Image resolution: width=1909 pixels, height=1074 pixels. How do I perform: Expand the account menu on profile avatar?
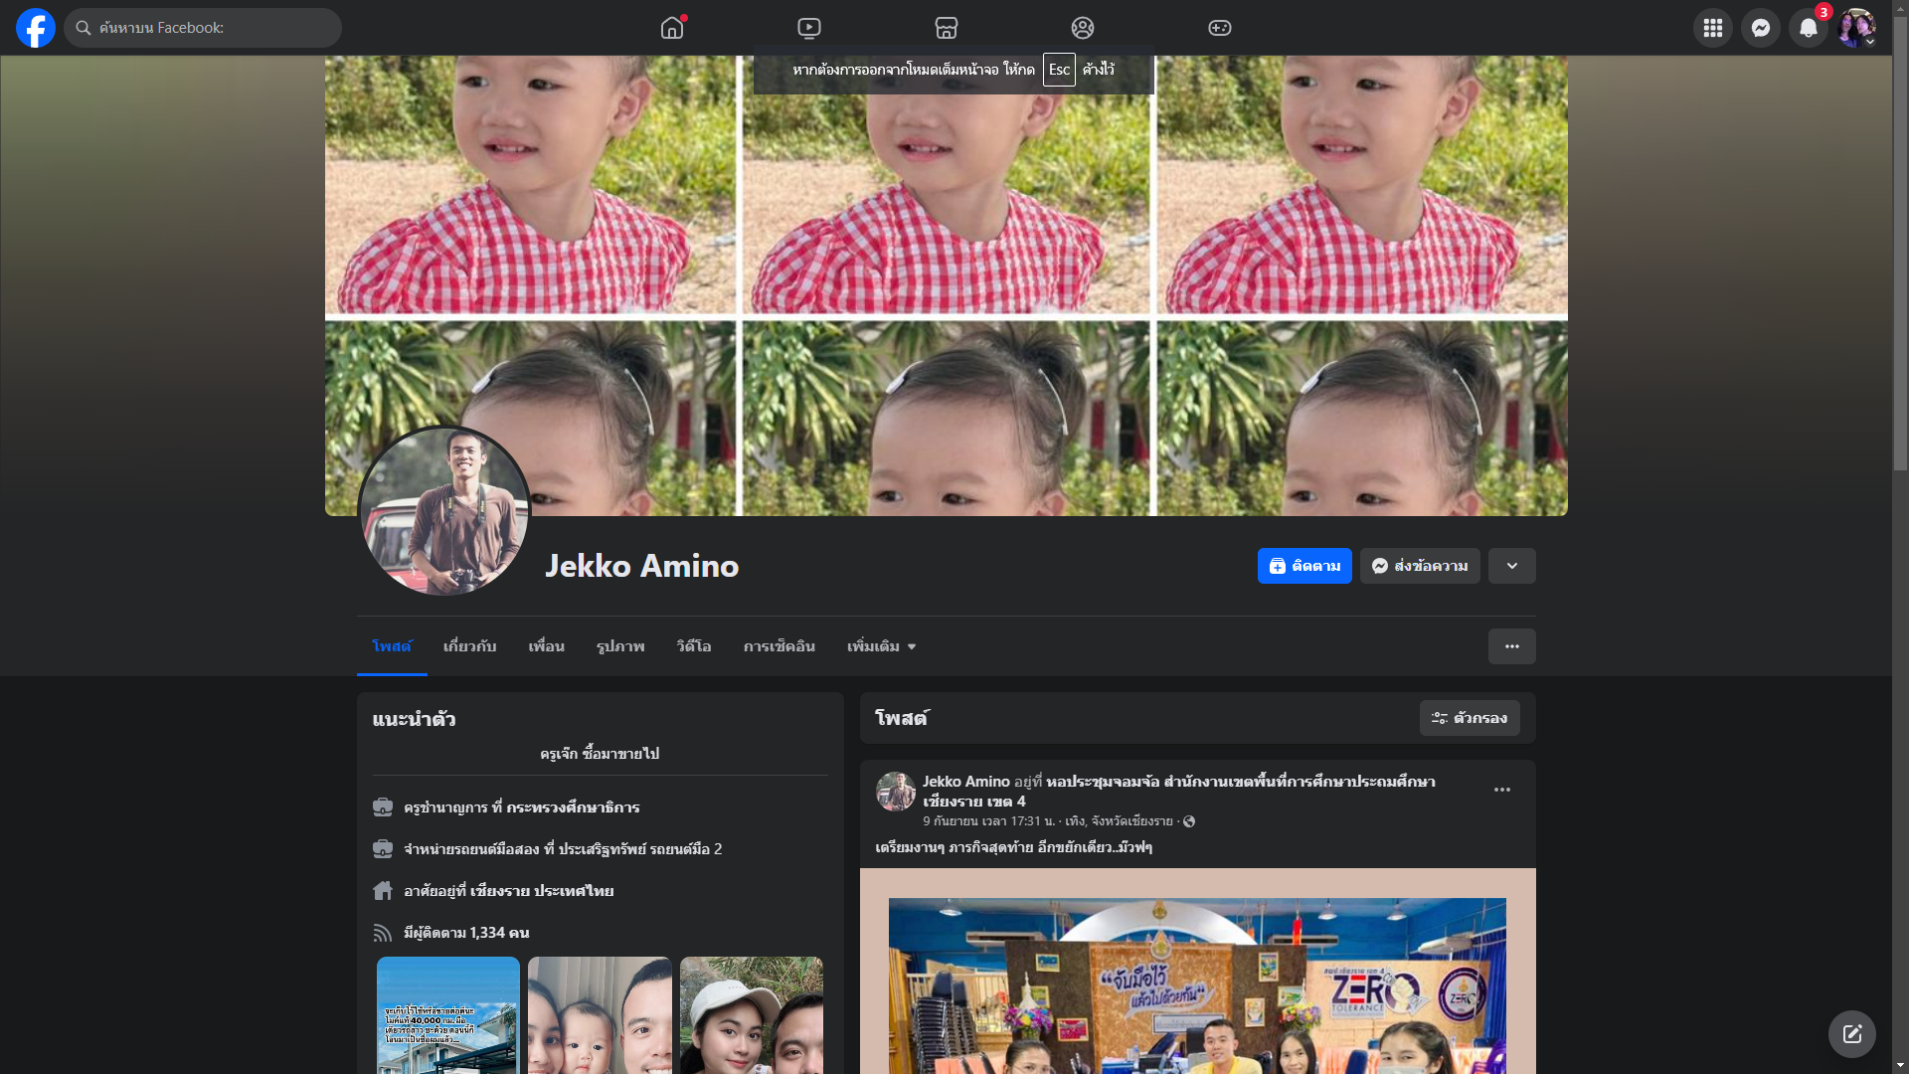coord(1856,28)
